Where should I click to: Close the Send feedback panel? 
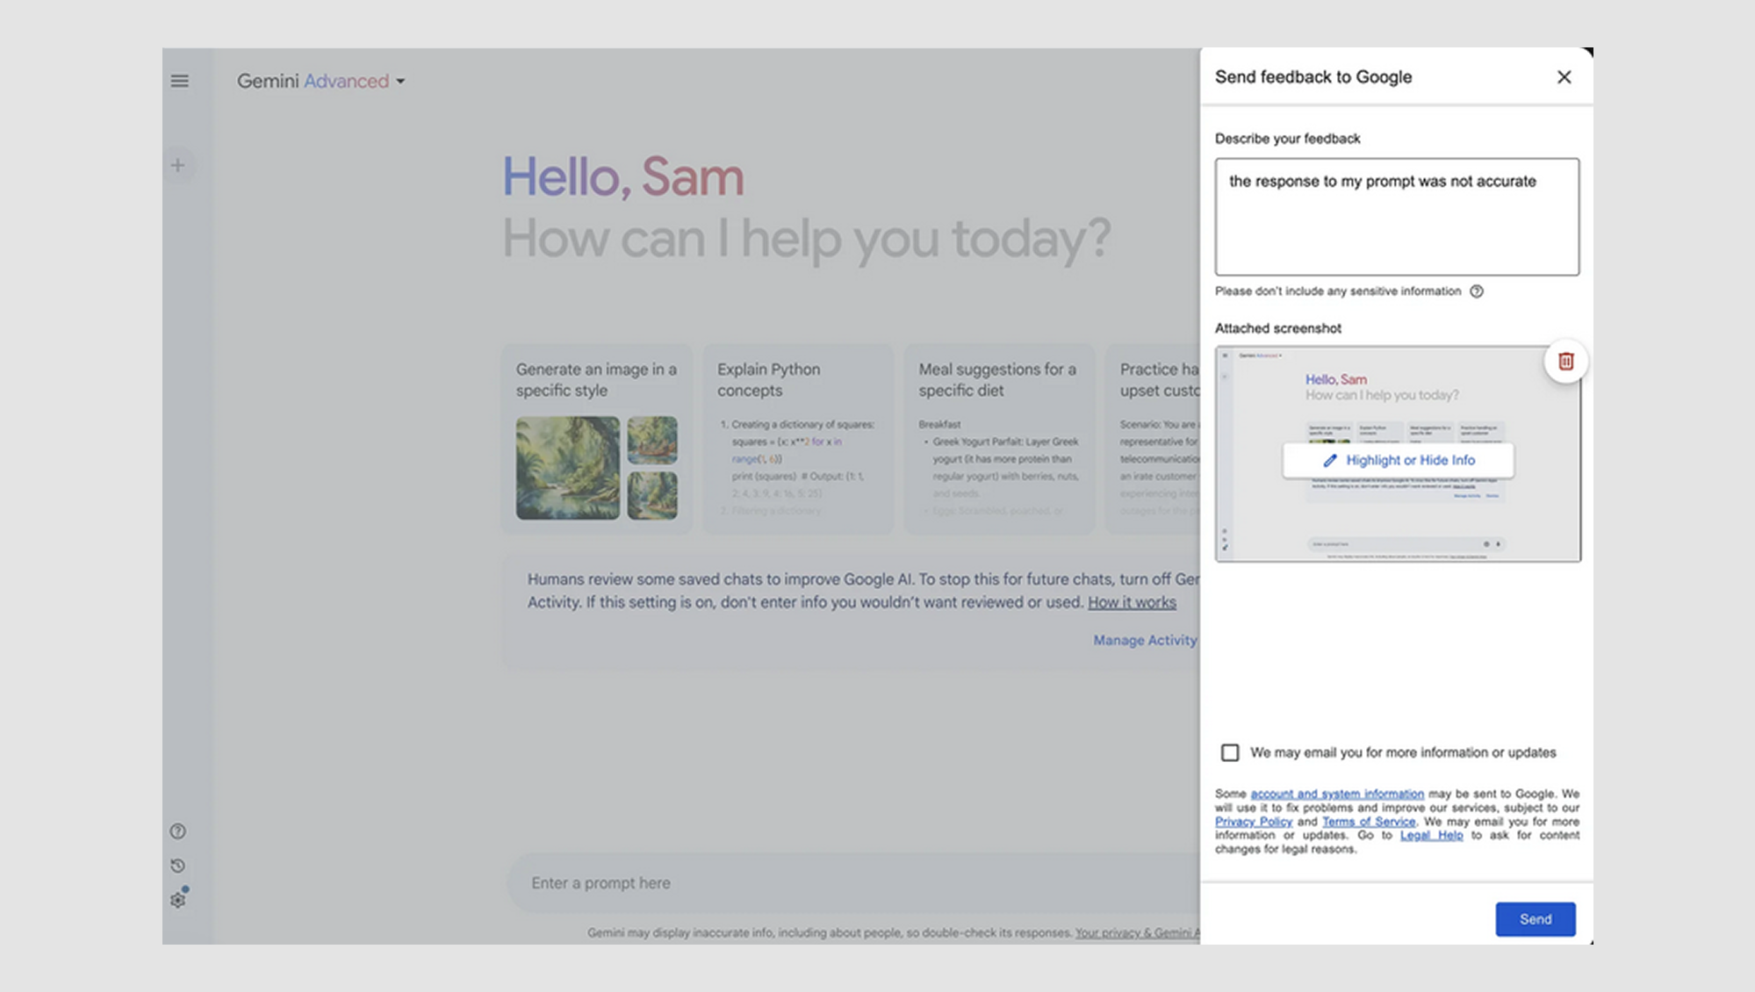click(1564, 77)
